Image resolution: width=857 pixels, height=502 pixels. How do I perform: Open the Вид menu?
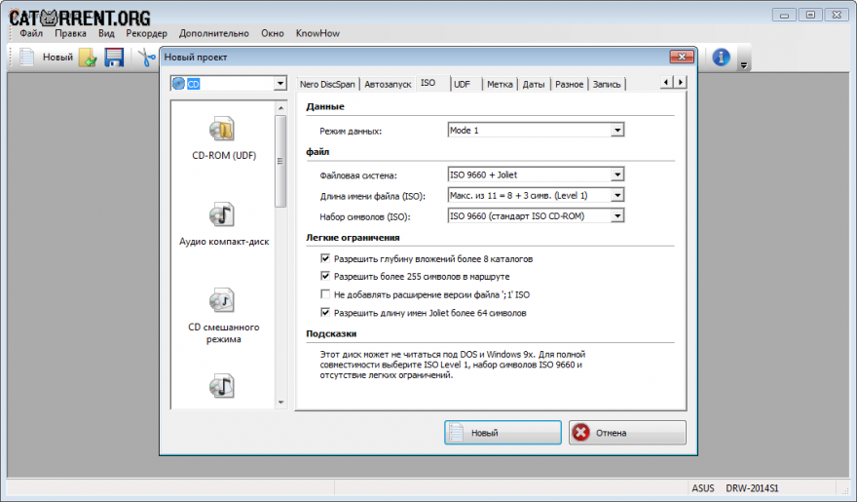[x=106, y=33]
